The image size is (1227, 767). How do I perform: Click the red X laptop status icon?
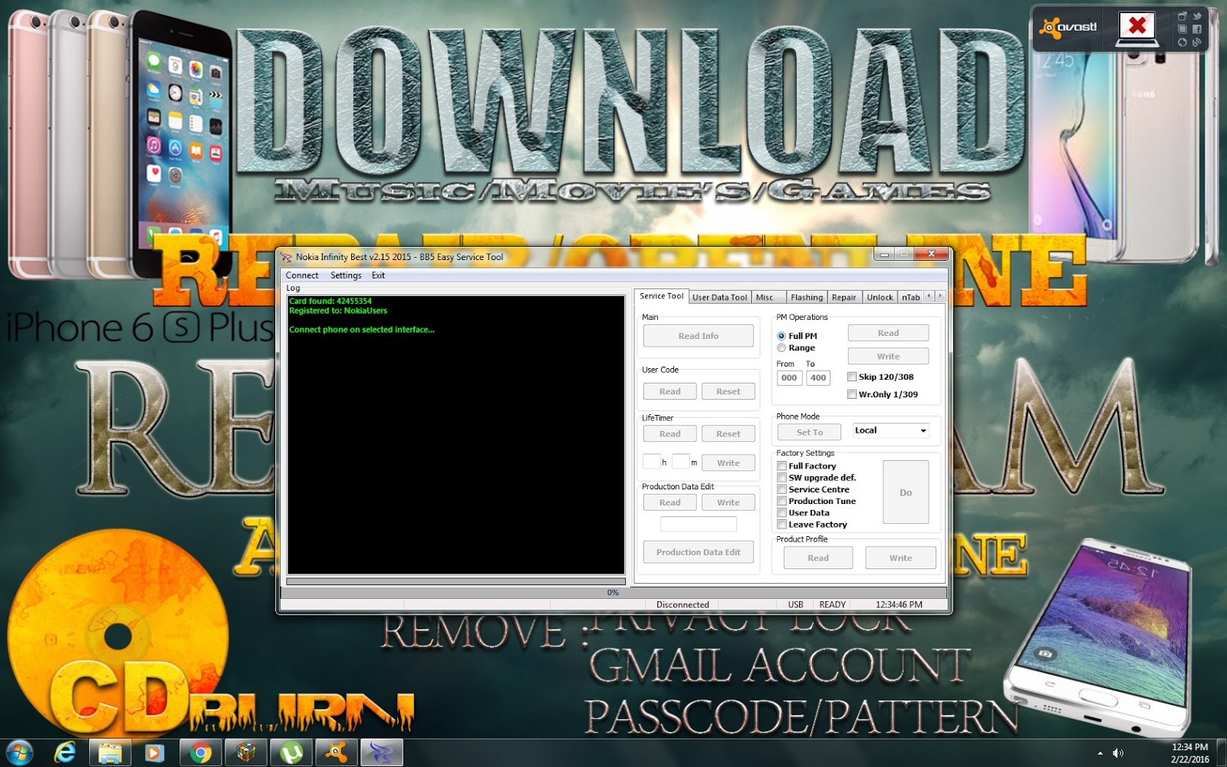(1137, 28)
